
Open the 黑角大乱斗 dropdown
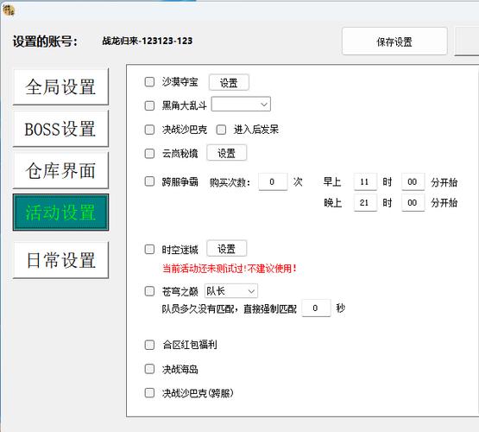coord(241,105)
